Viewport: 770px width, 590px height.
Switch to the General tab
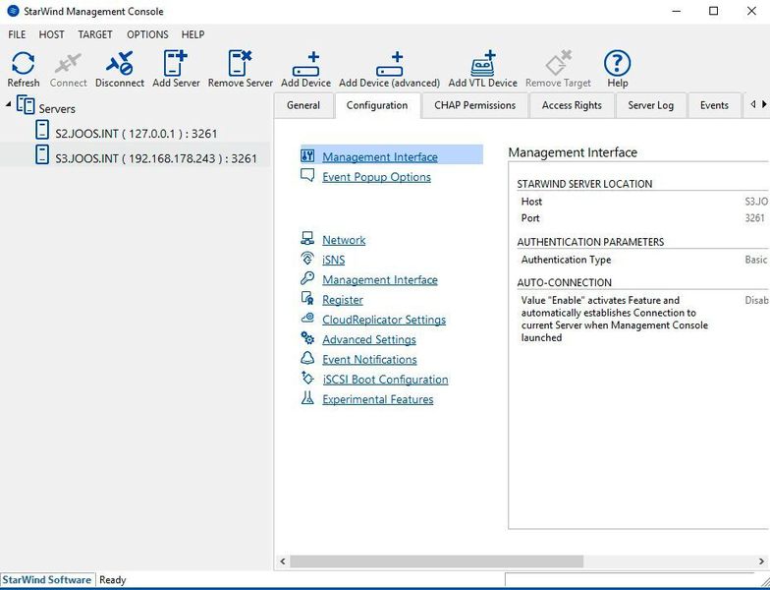[303, 105]
